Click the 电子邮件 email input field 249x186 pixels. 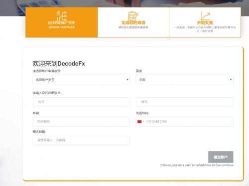click(81, 122)
